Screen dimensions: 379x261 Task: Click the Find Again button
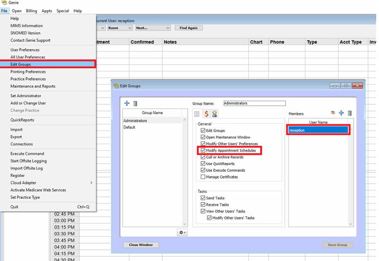(x=191, y=28)
